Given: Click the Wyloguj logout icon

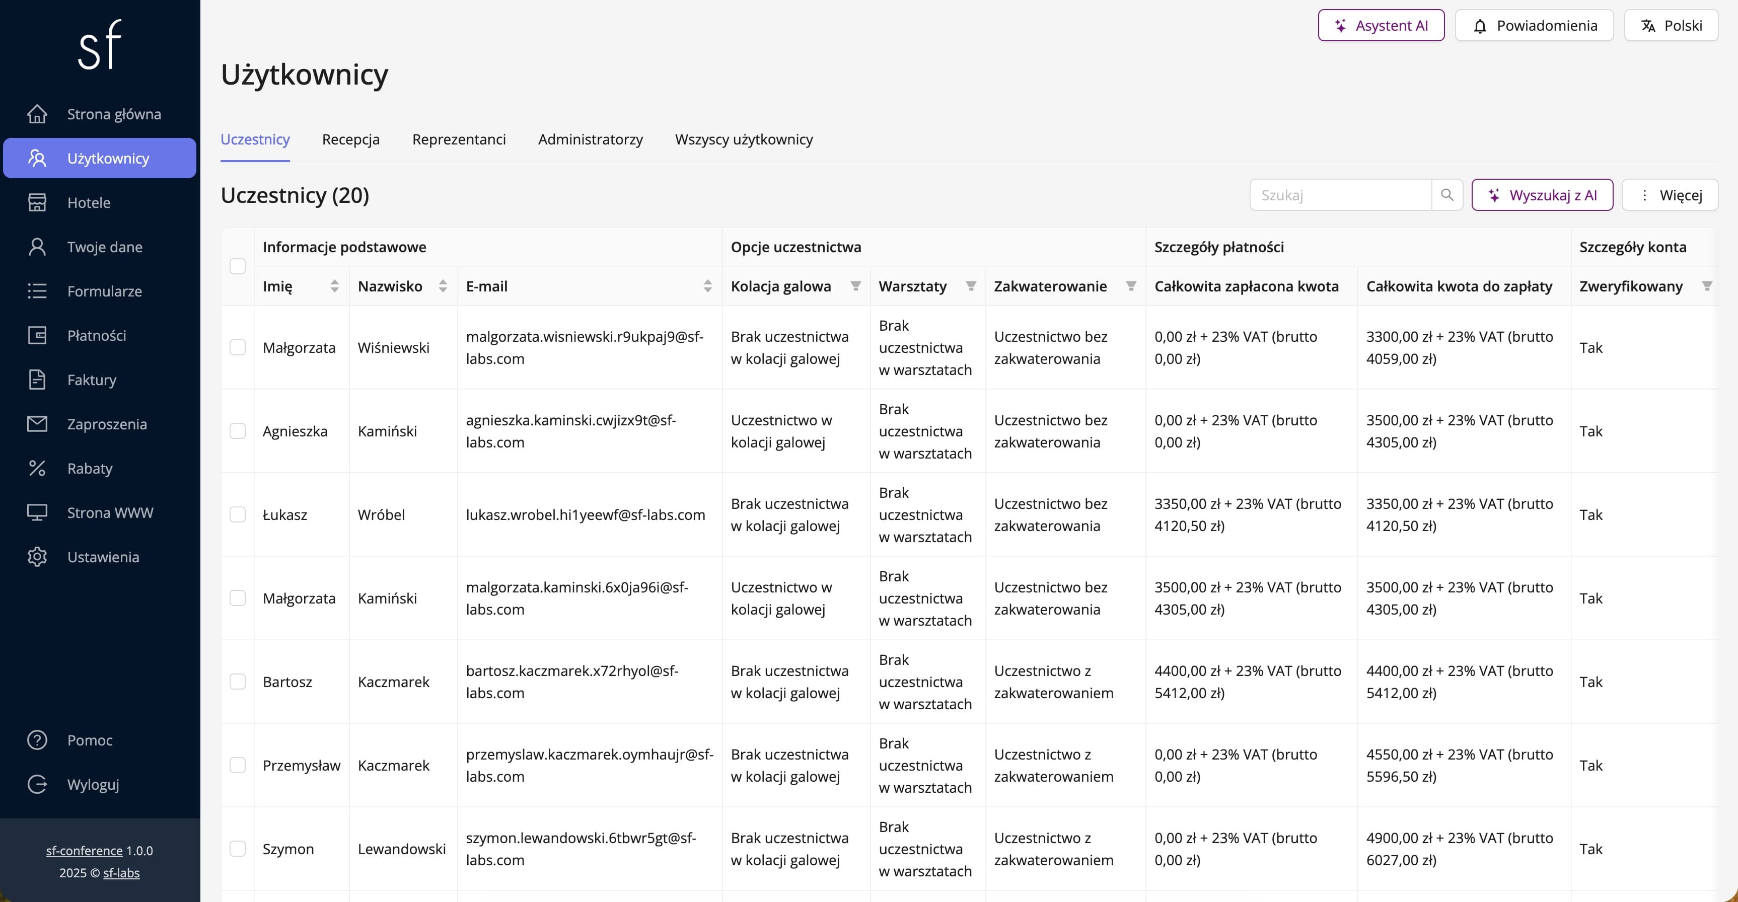Looking at the screenshot, I should (x=37, y=784).
